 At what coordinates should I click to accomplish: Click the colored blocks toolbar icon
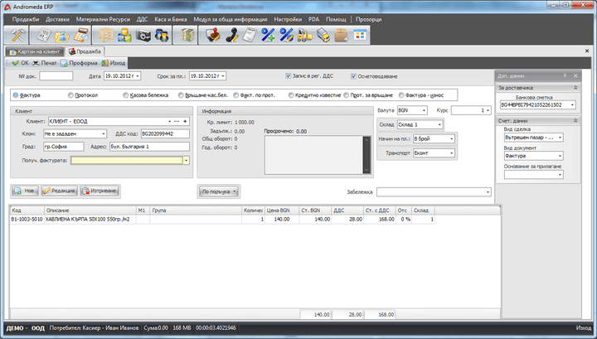[x=124, y=36]
